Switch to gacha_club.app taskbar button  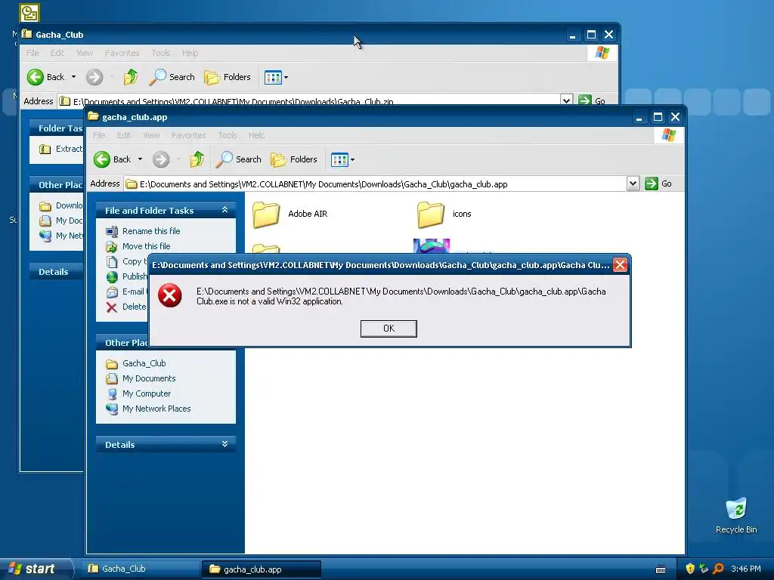pos(262,569)
